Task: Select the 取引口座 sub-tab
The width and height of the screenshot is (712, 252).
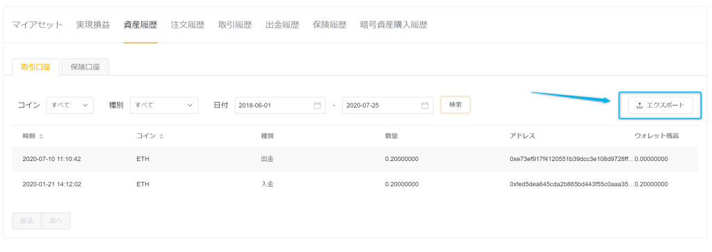Action: [x=35, y=67]
